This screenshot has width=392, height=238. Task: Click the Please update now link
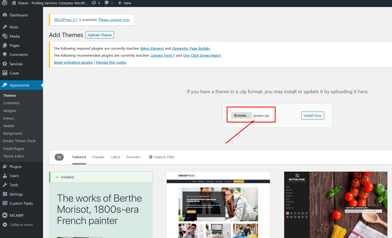[x=114, y=20]
